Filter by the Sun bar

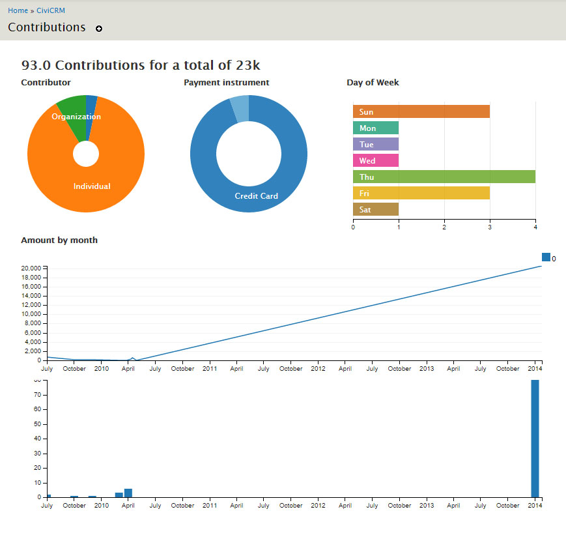(421, 111)
